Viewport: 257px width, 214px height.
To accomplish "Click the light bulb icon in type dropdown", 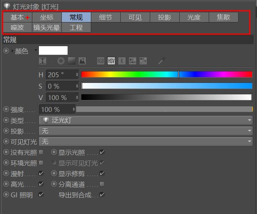I will [x=46, y=120].
